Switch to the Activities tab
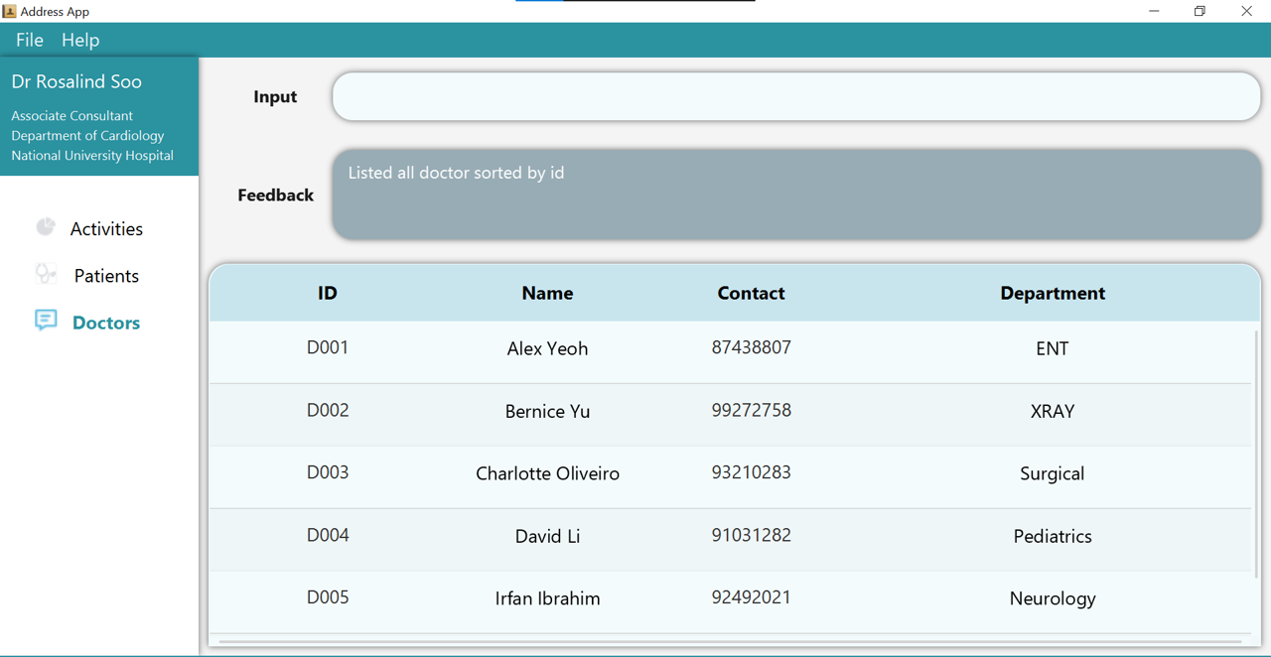Viewport: 1271px width, 657px height. pos(106,229)
